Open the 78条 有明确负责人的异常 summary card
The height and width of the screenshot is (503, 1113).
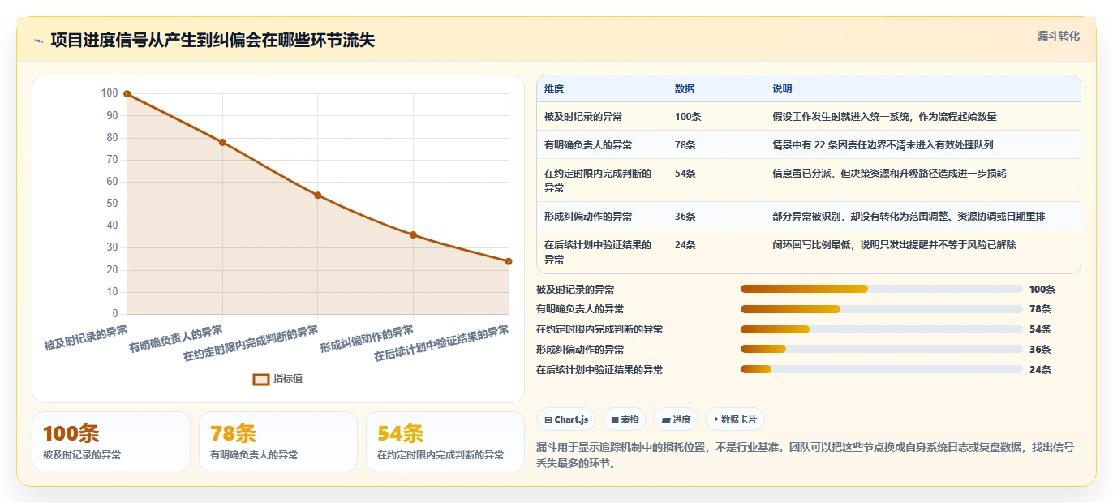278,441
